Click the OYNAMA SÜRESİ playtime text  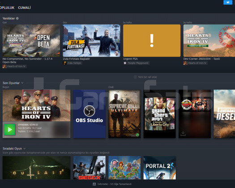point(28,124)
